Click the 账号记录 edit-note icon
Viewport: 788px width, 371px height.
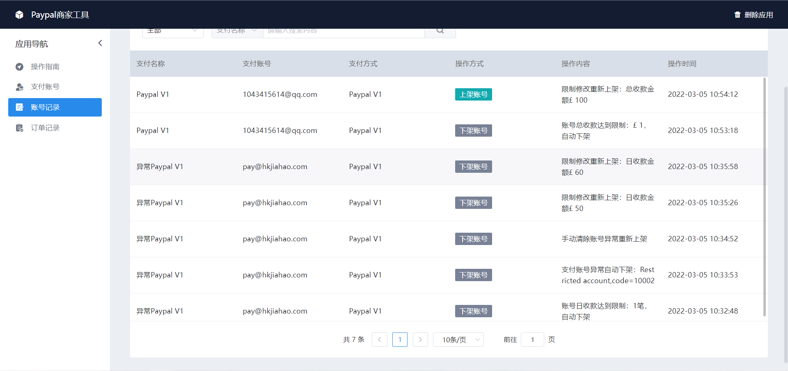coord(19,107)
